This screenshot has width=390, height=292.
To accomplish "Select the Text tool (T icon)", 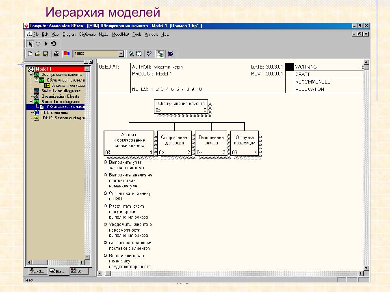I will pyautogui.click(x=38, y=44).
